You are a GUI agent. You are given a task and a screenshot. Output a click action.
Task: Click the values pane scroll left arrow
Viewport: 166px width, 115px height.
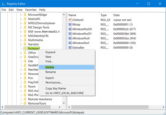[69, 107]
